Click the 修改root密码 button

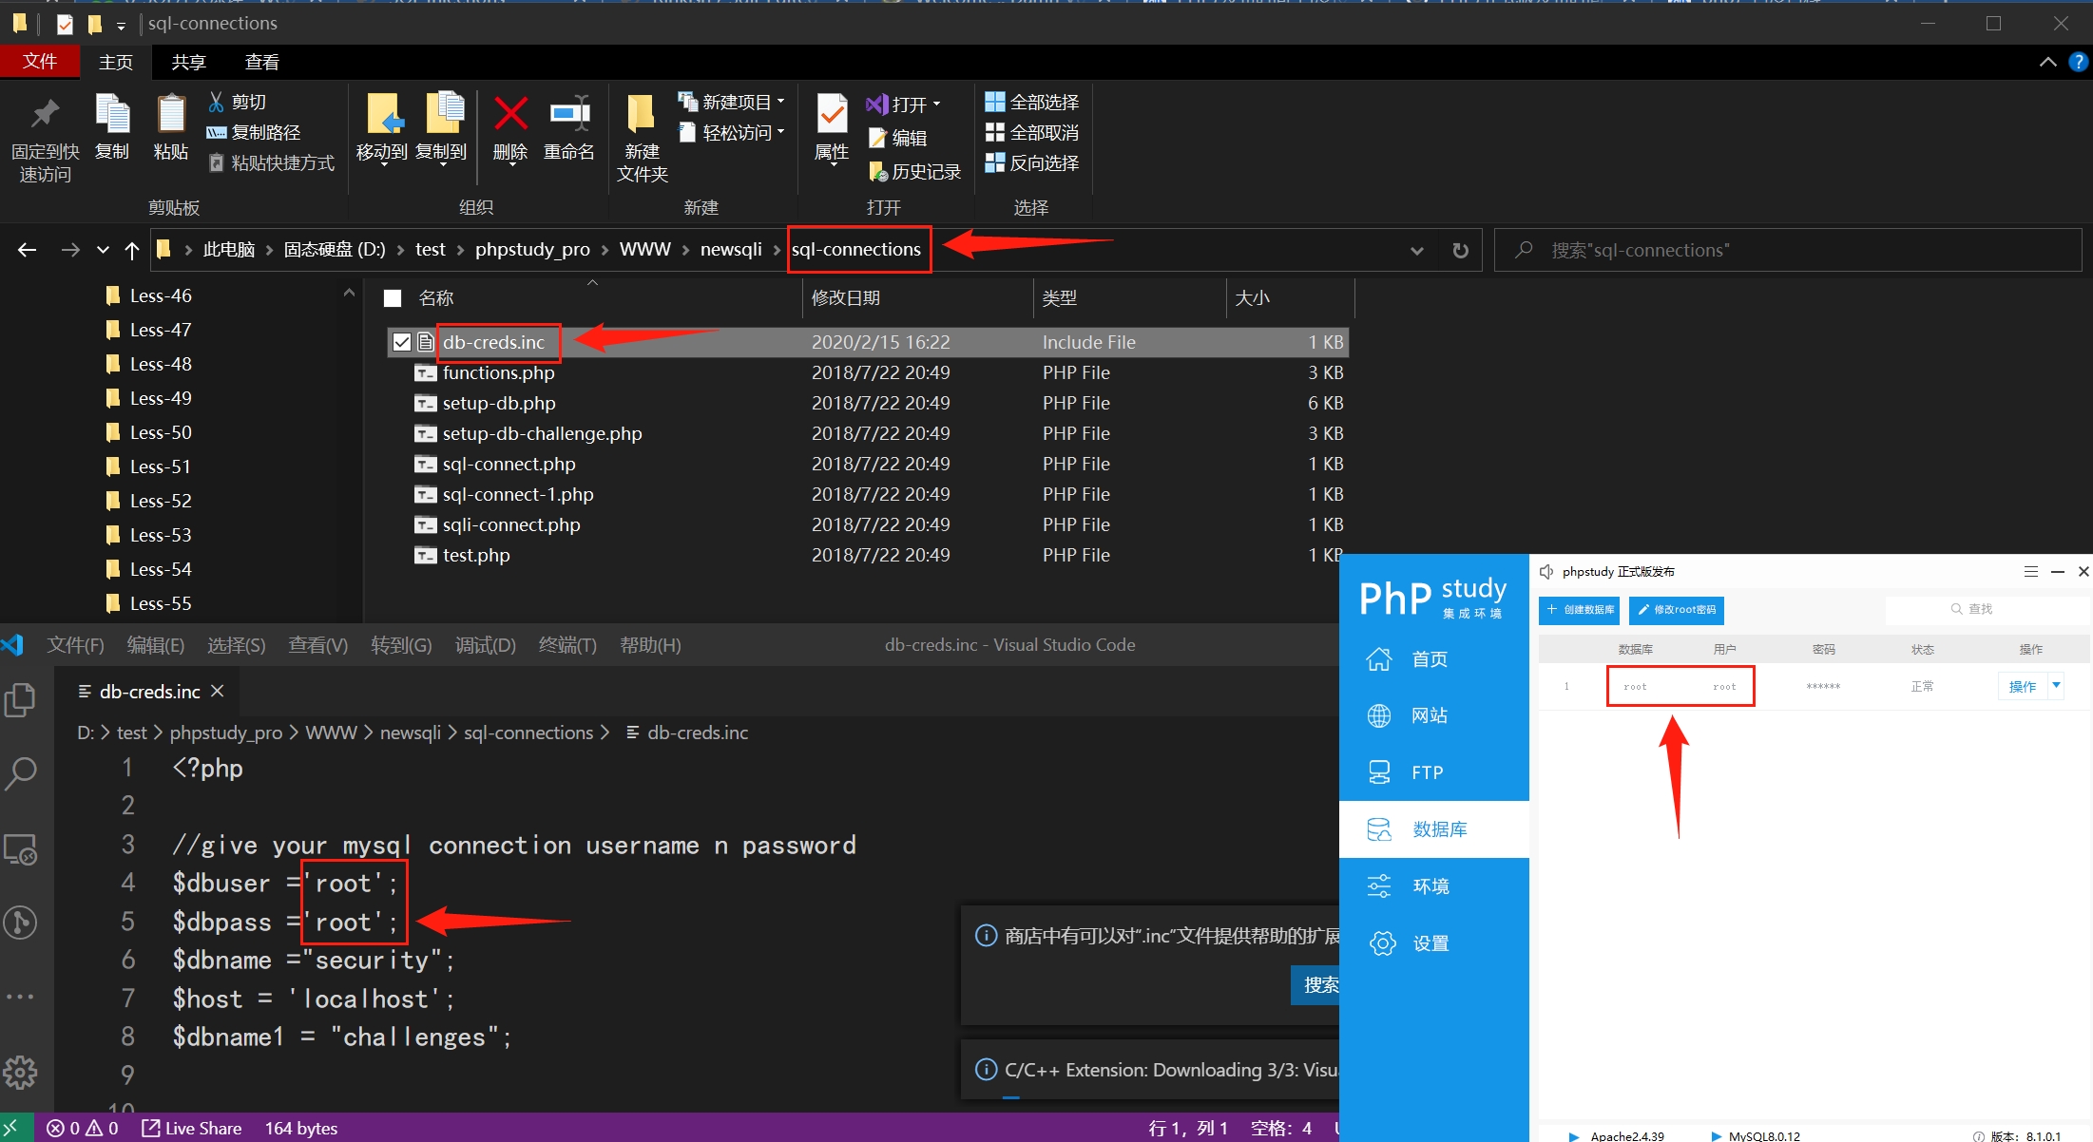[x=1676, y=609]
